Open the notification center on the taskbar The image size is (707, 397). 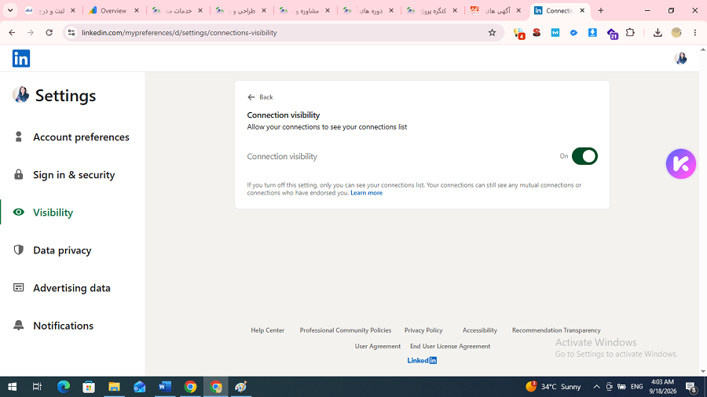click(x=691, y=387)
